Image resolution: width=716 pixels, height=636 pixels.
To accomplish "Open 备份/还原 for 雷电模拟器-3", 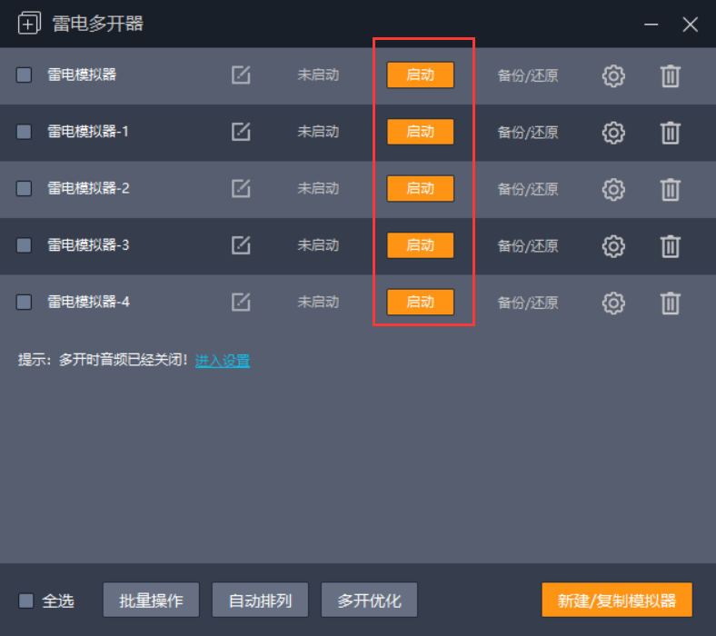I will pyautogui.click(x=528, y=246).
